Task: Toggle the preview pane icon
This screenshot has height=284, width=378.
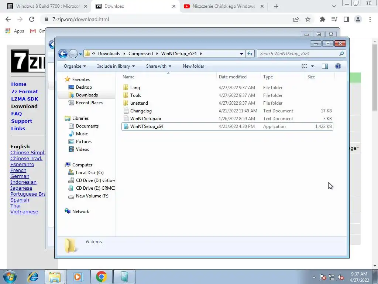Action: pos(325,66)
